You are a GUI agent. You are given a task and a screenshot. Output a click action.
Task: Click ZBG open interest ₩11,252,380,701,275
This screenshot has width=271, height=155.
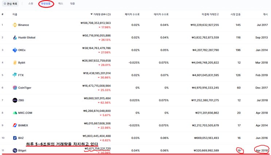click(x=205, y=100)
